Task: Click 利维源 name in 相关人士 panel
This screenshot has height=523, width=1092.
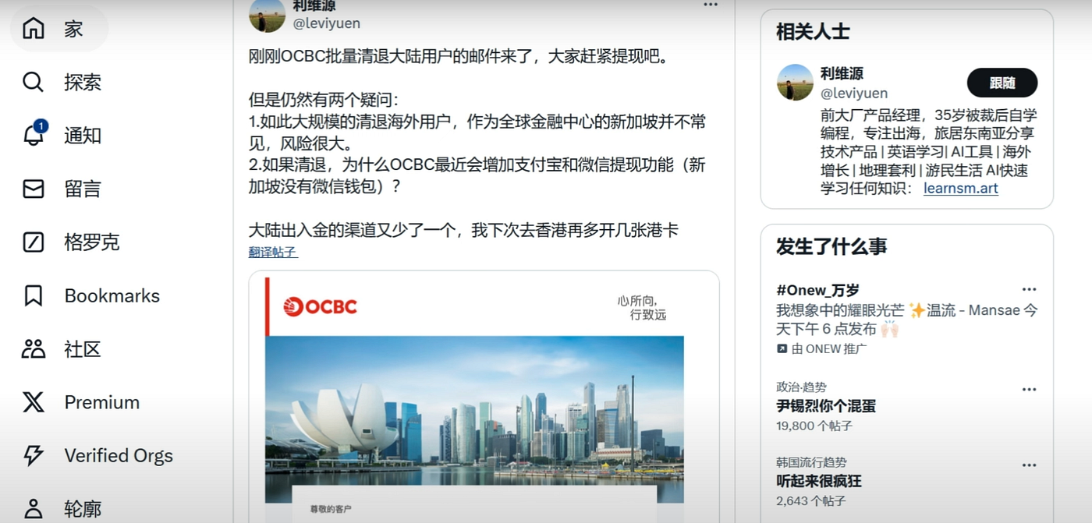Action: point(842,73)
